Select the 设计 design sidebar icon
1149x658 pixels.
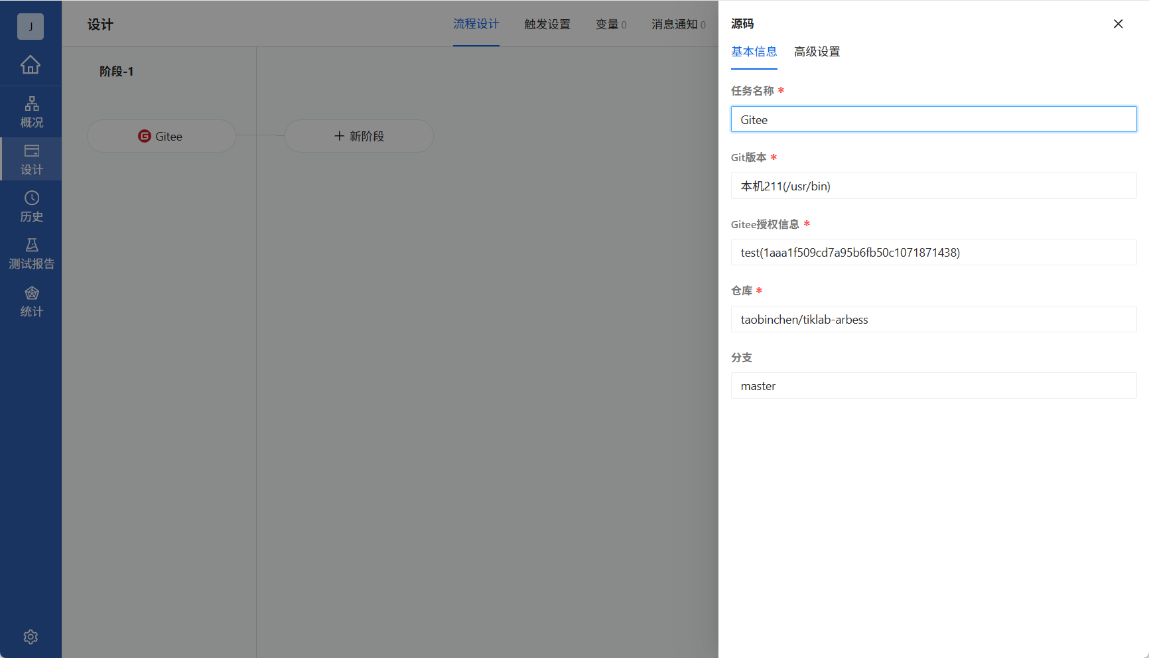[31, 159]
